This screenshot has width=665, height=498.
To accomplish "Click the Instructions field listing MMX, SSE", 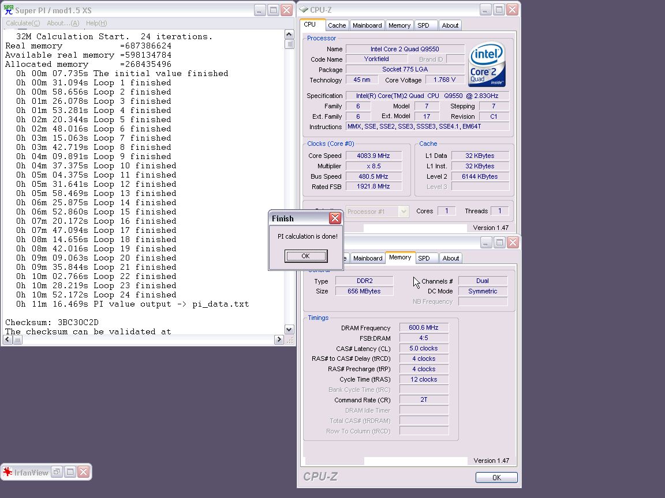I will (428, 127).
